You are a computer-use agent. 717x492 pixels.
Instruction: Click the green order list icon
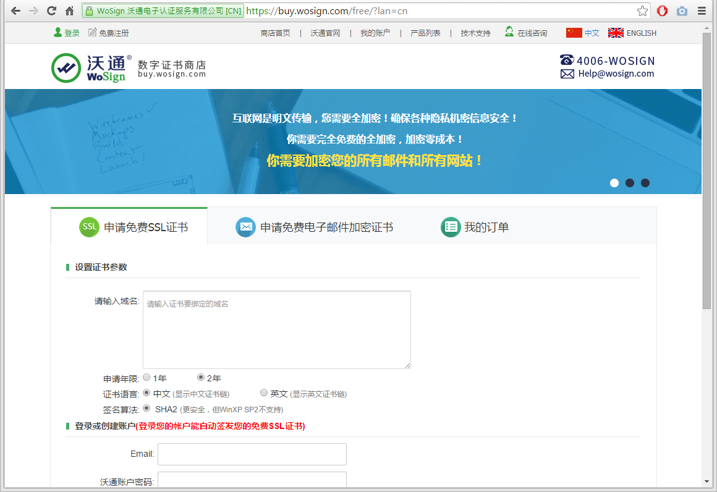point(451,227)
